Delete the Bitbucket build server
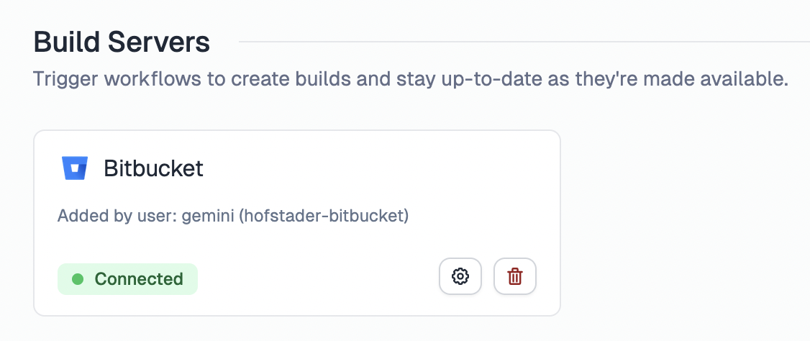 point(515,276)
